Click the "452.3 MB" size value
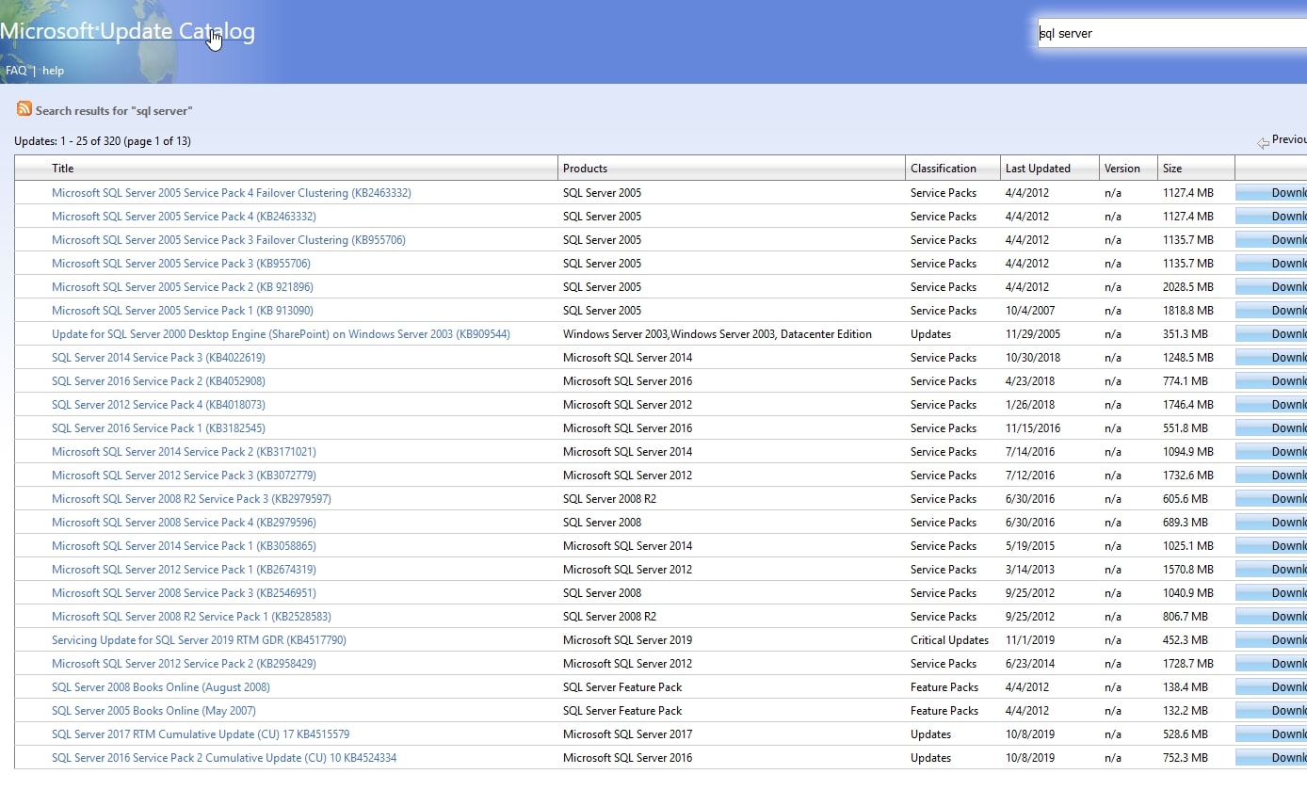The width and height of the screenshot is (1307, 790). 1186,640
